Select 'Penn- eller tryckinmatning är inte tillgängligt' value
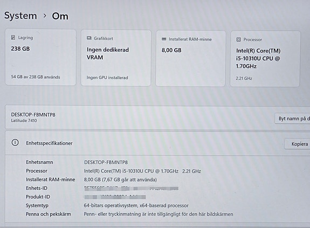This screenshot has height=228, width=310. [x=159, y=214]
